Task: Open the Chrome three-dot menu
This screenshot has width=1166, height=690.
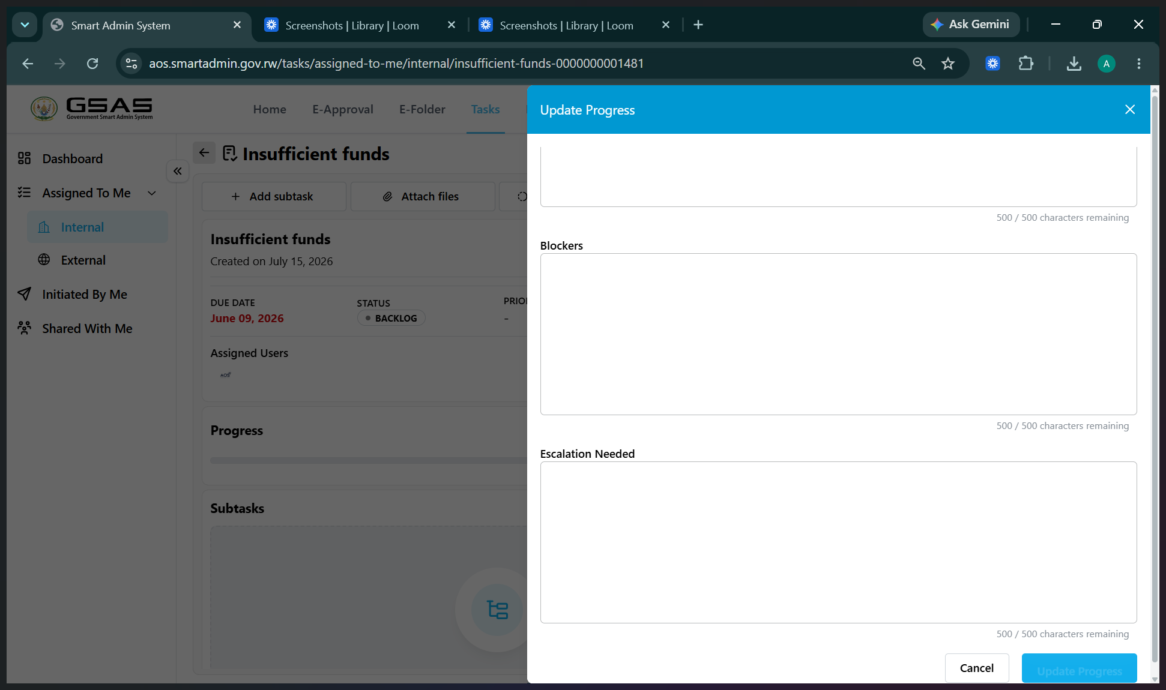Action: coord(1139,64)
